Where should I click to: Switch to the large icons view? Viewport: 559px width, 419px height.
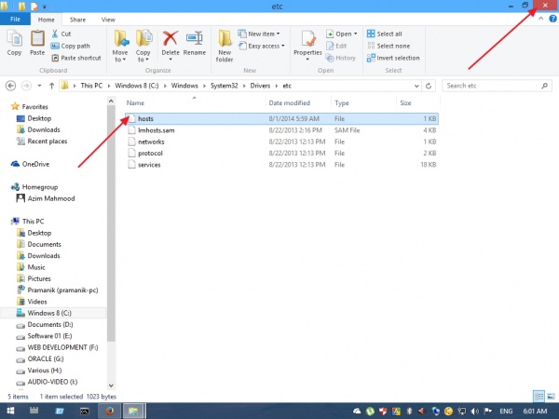(x=551, y=396)
